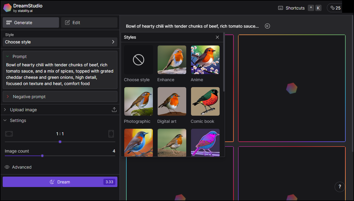
Task: Switch to the Edit tab
Action: pos(89,22)
